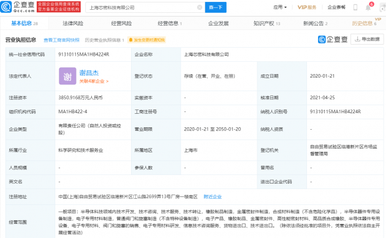The image size is (386, 238).
Task: Switch to the 知识产权 tab
Action: pyautogui.click(x=267, y=23)
